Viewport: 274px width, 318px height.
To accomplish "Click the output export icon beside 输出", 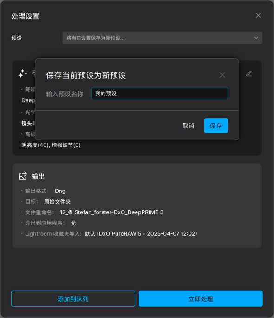I will 23,176.
